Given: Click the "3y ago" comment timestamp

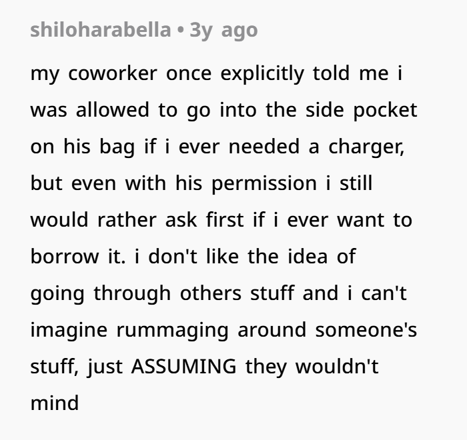Looking at the screenshot, I should coord(223,31).
